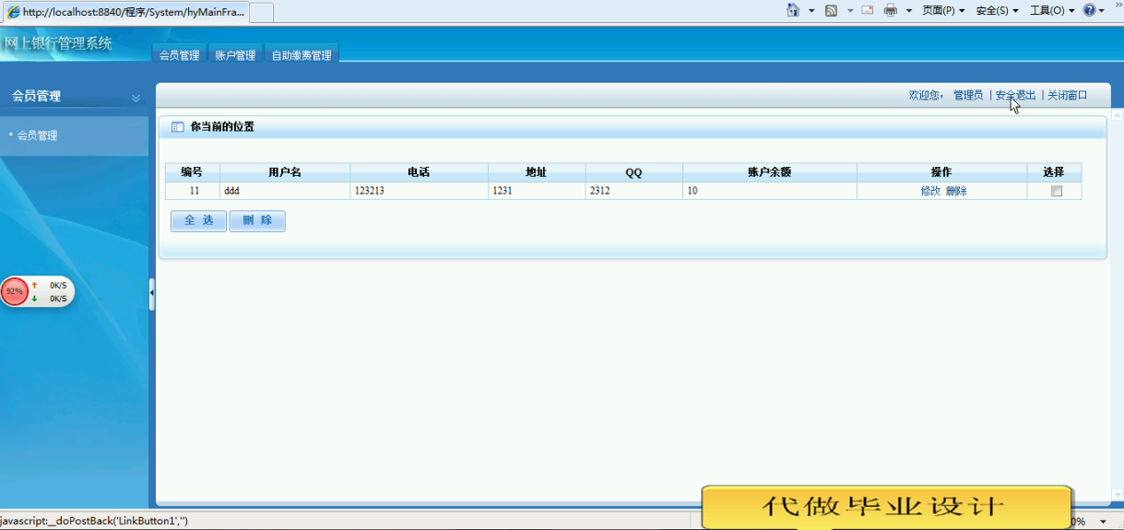Screen dimensions: 1124x530
Task: Click the 网上银行管理系统 title logo
Action: [x=57, y=43]
